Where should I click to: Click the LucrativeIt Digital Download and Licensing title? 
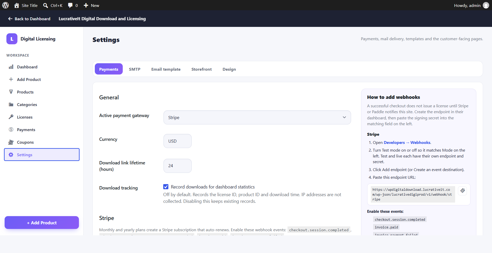[x=102, y=19]
